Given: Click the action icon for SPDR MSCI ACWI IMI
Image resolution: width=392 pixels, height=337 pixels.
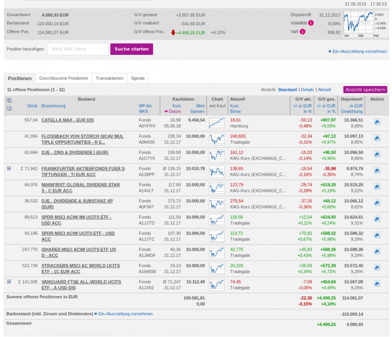Looking at the screenshot, I should [377, 219].
